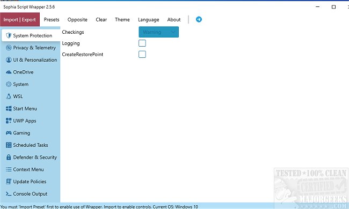The height and width of the screenshot is (209, 349).
Task: Click the OneDrive cloud icon
Action: pos(9,72)
